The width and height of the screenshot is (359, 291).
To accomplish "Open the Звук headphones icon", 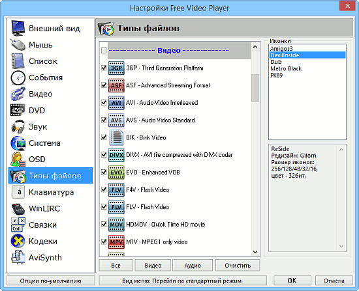I will pyautogui.click(x=18, y=126).
